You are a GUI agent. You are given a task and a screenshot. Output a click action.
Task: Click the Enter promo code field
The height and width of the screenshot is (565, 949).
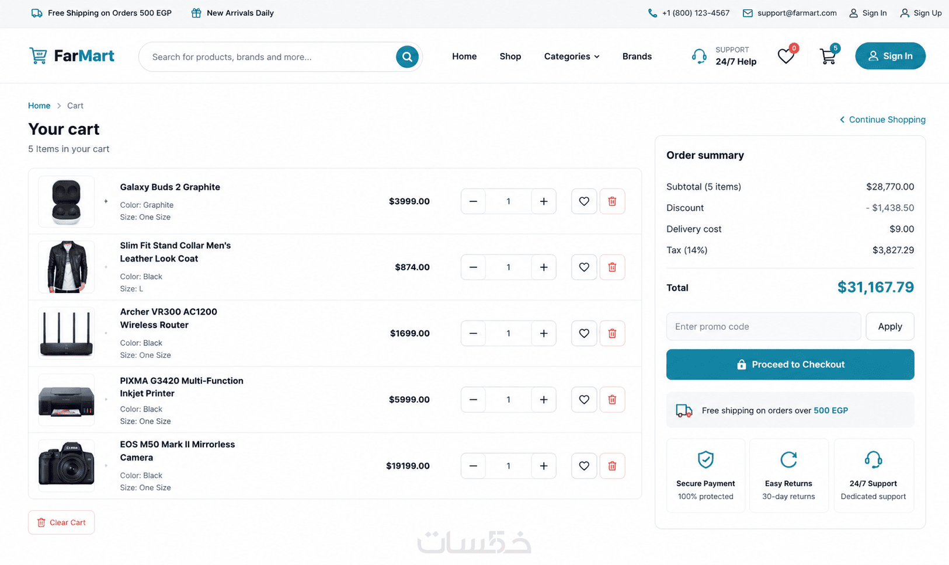pyautogui.click(x=763, y=326)
